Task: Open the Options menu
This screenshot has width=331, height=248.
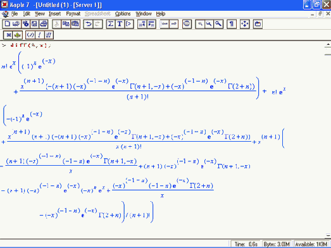Action: tap(123, 14)
